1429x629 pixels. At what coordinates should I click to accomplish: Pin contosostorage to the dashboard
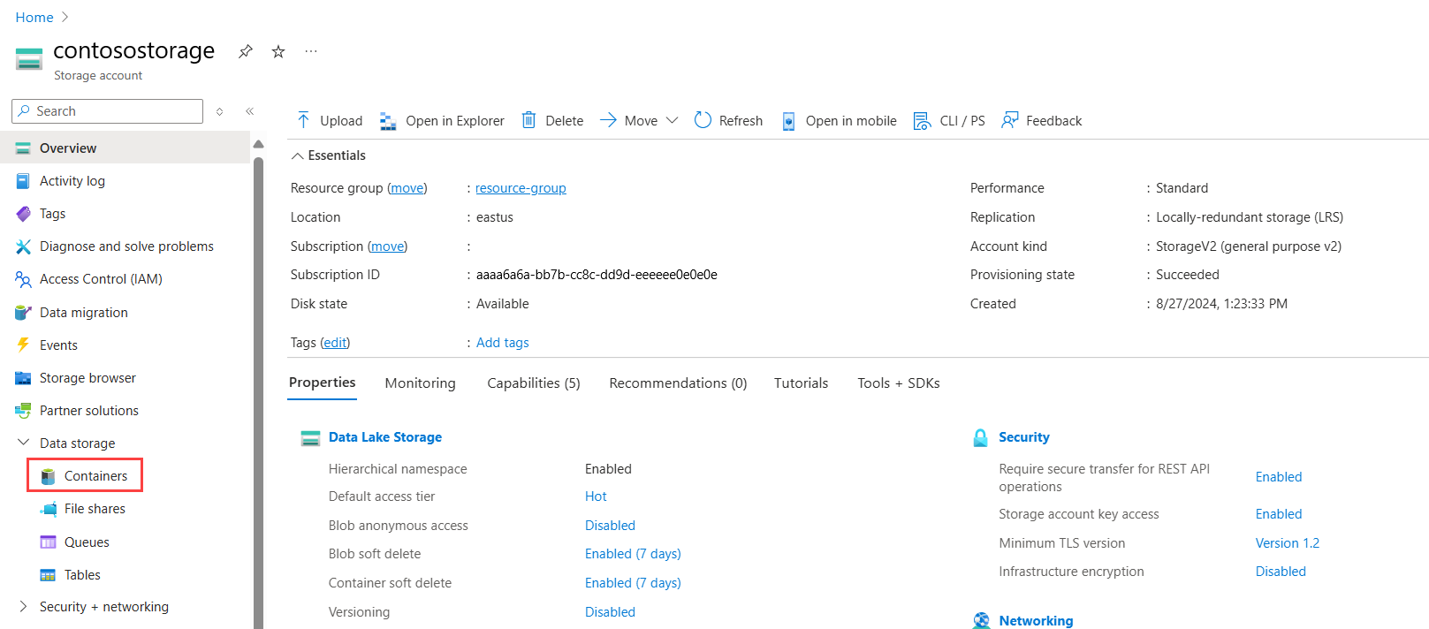point(246,51)
